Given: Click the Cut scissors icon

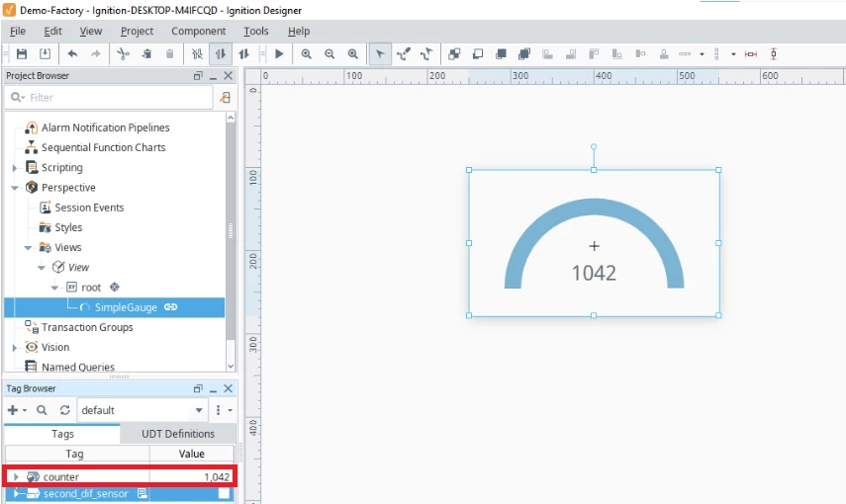Looking at the screenshot, I should [123, 54].
